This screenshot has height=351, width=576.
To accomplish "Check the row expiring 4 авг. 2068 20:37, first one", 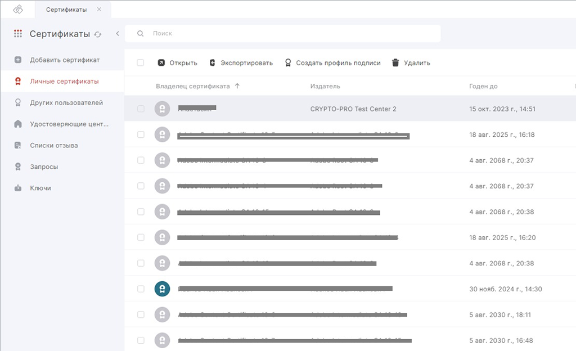I will coord(141,160).
